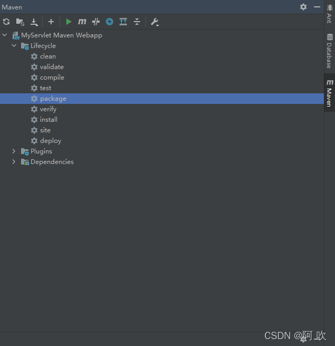Click gear icon beside install
Image resolution: width=335 pixels, height=346 pixels.
point(34,120)
